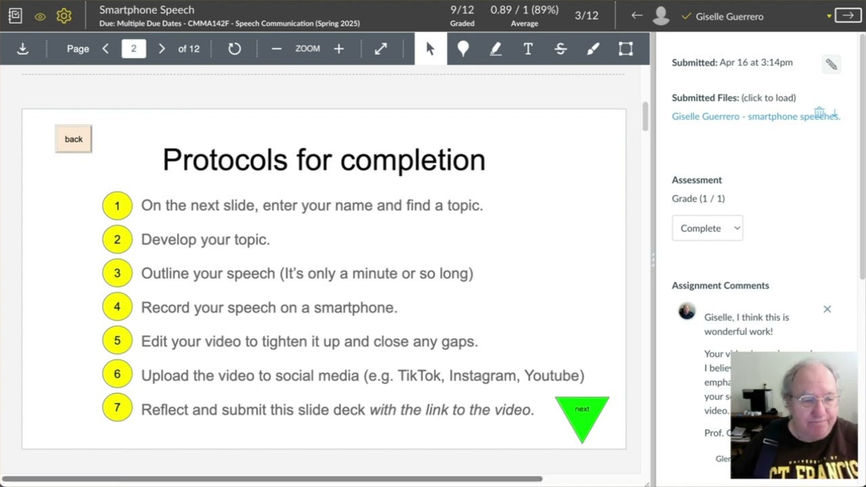Go to previous page arrow
Viewport: 866px width, 487px height.
106,49
